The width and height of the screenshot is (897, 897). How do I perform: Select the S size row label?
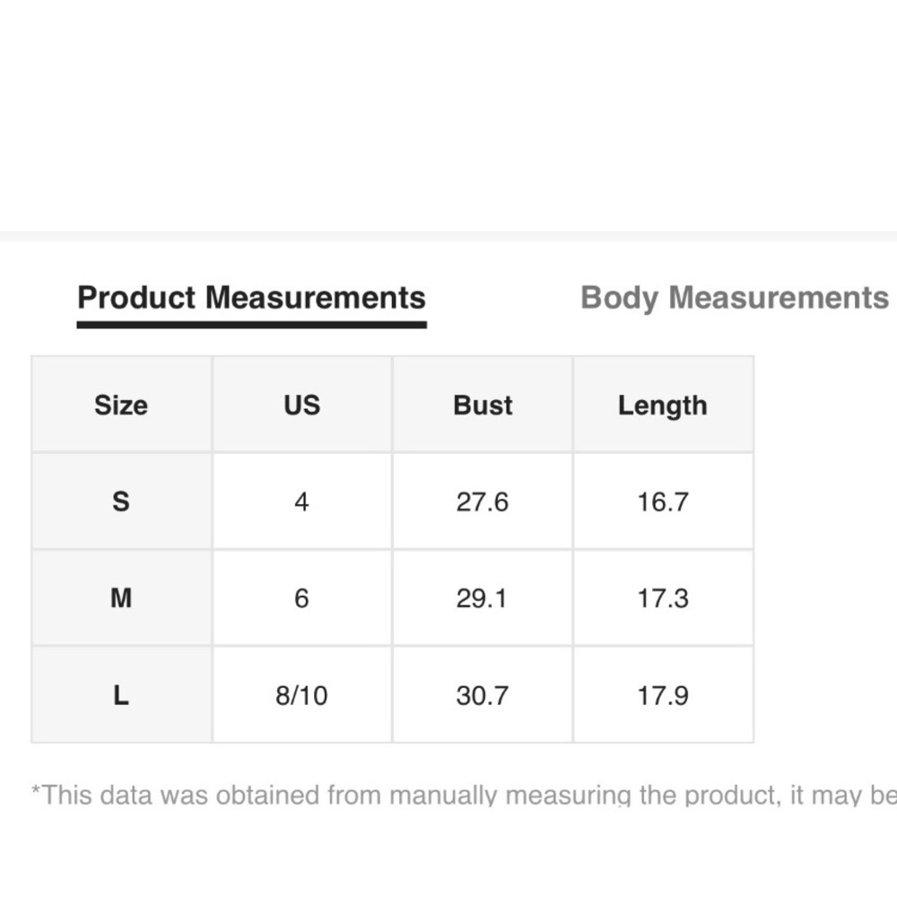(x=121, y=501)
